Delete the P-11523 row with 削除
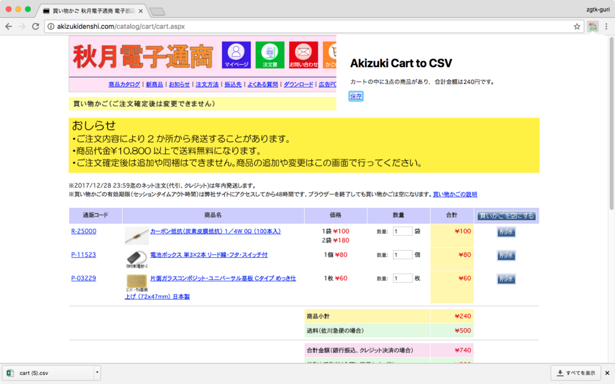The image size is (615, 384). [506, 256]
